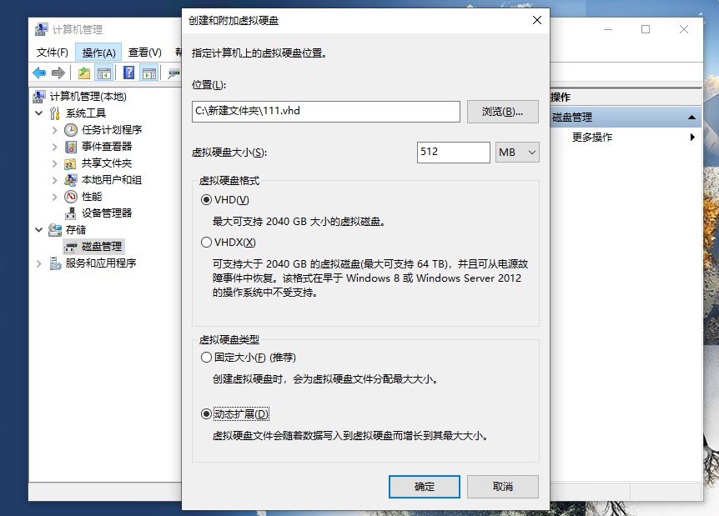The height and width of the screenshot is (516, 719).
Task: Expand Services and Applications (服务和应用程序) node
Action: [x=39, y=263]
